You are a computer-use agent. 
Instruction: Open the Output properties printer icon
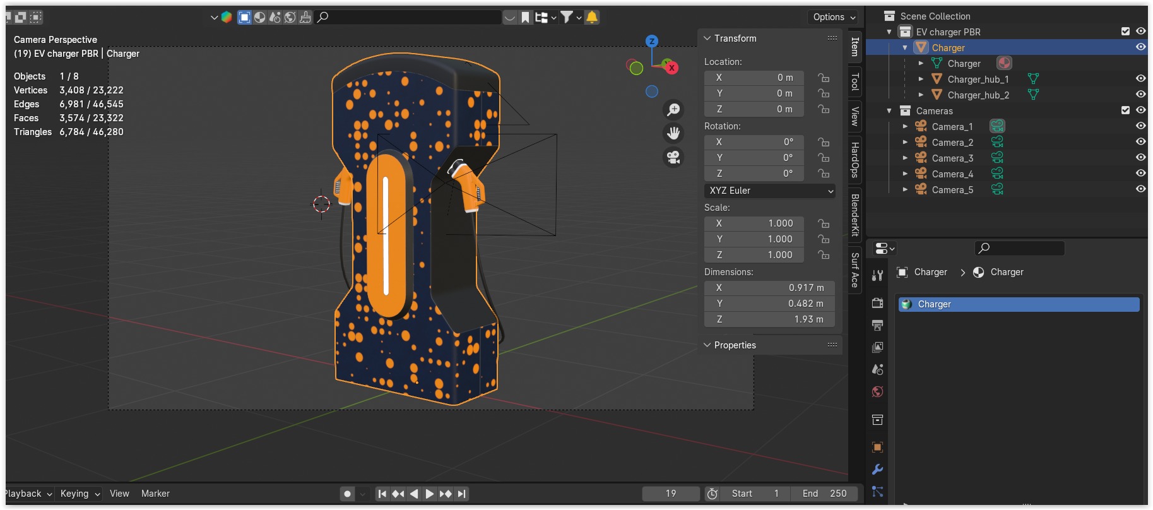[877, 325]
